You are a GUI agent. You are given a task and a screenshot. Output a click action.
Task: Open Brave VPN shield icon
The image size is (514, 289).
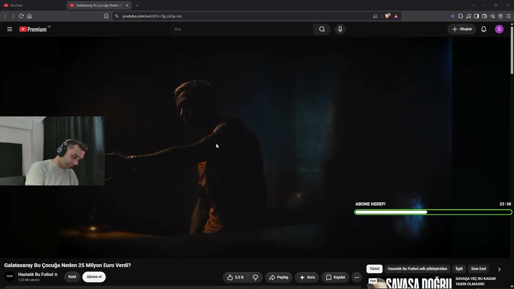click(x=501, y=16)
